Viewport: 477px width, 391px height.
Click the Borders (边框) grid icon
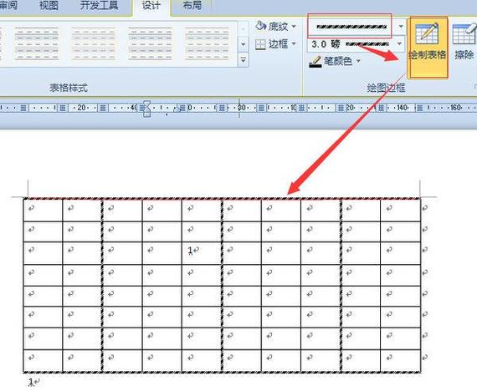pos(260,44)
